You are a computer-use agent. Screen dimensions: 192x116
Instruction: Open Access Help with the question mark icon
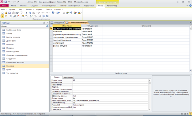pos(190,6)
